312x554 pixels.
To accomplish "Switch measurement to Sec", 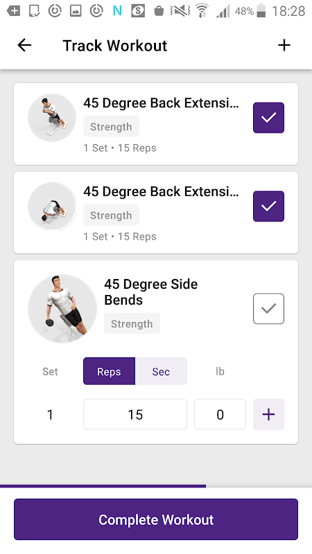I will (x=161, y=371).
